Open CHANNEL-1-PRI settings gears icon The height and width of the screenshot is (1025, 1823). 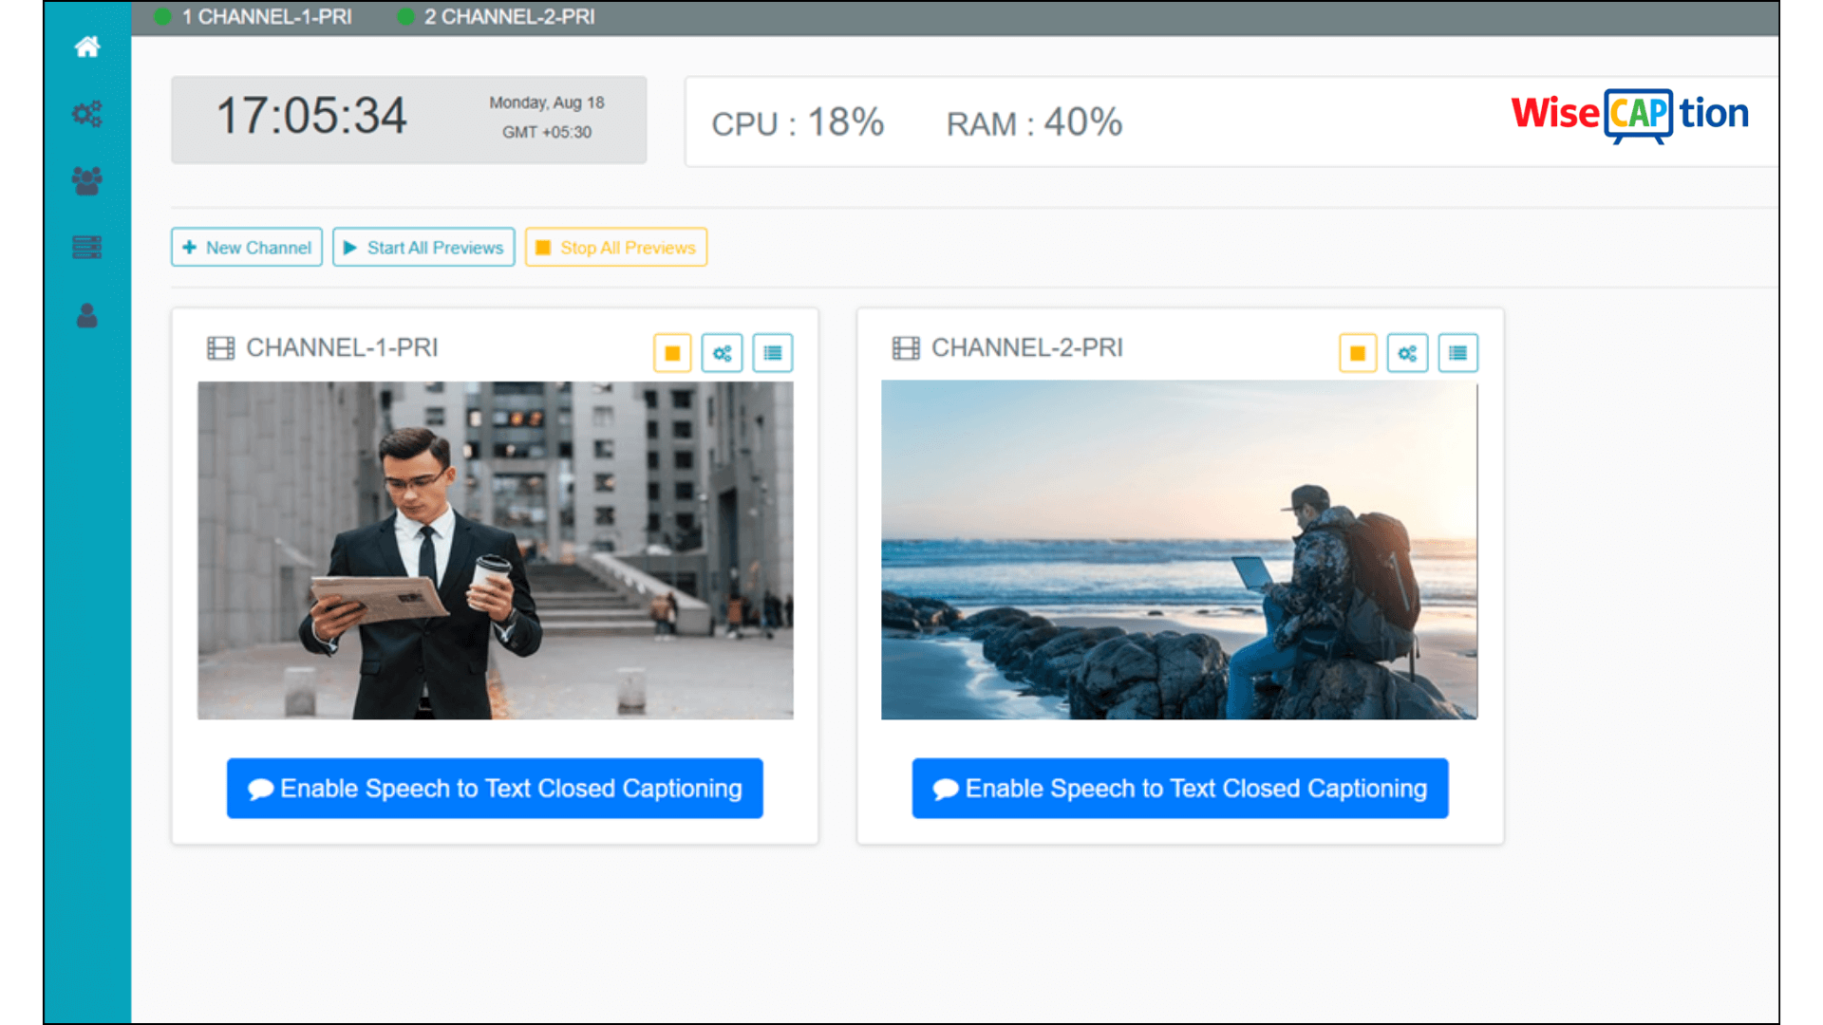click(x=723, y=353)
